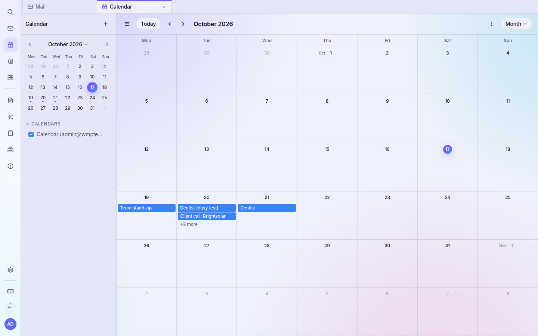This screenshot has width=538, height=336.
Task: Open the storage server icon in sidebar
Action: 10,78
